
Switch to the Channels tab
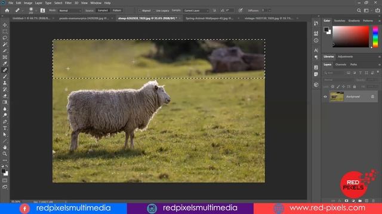tap(341, 65)
